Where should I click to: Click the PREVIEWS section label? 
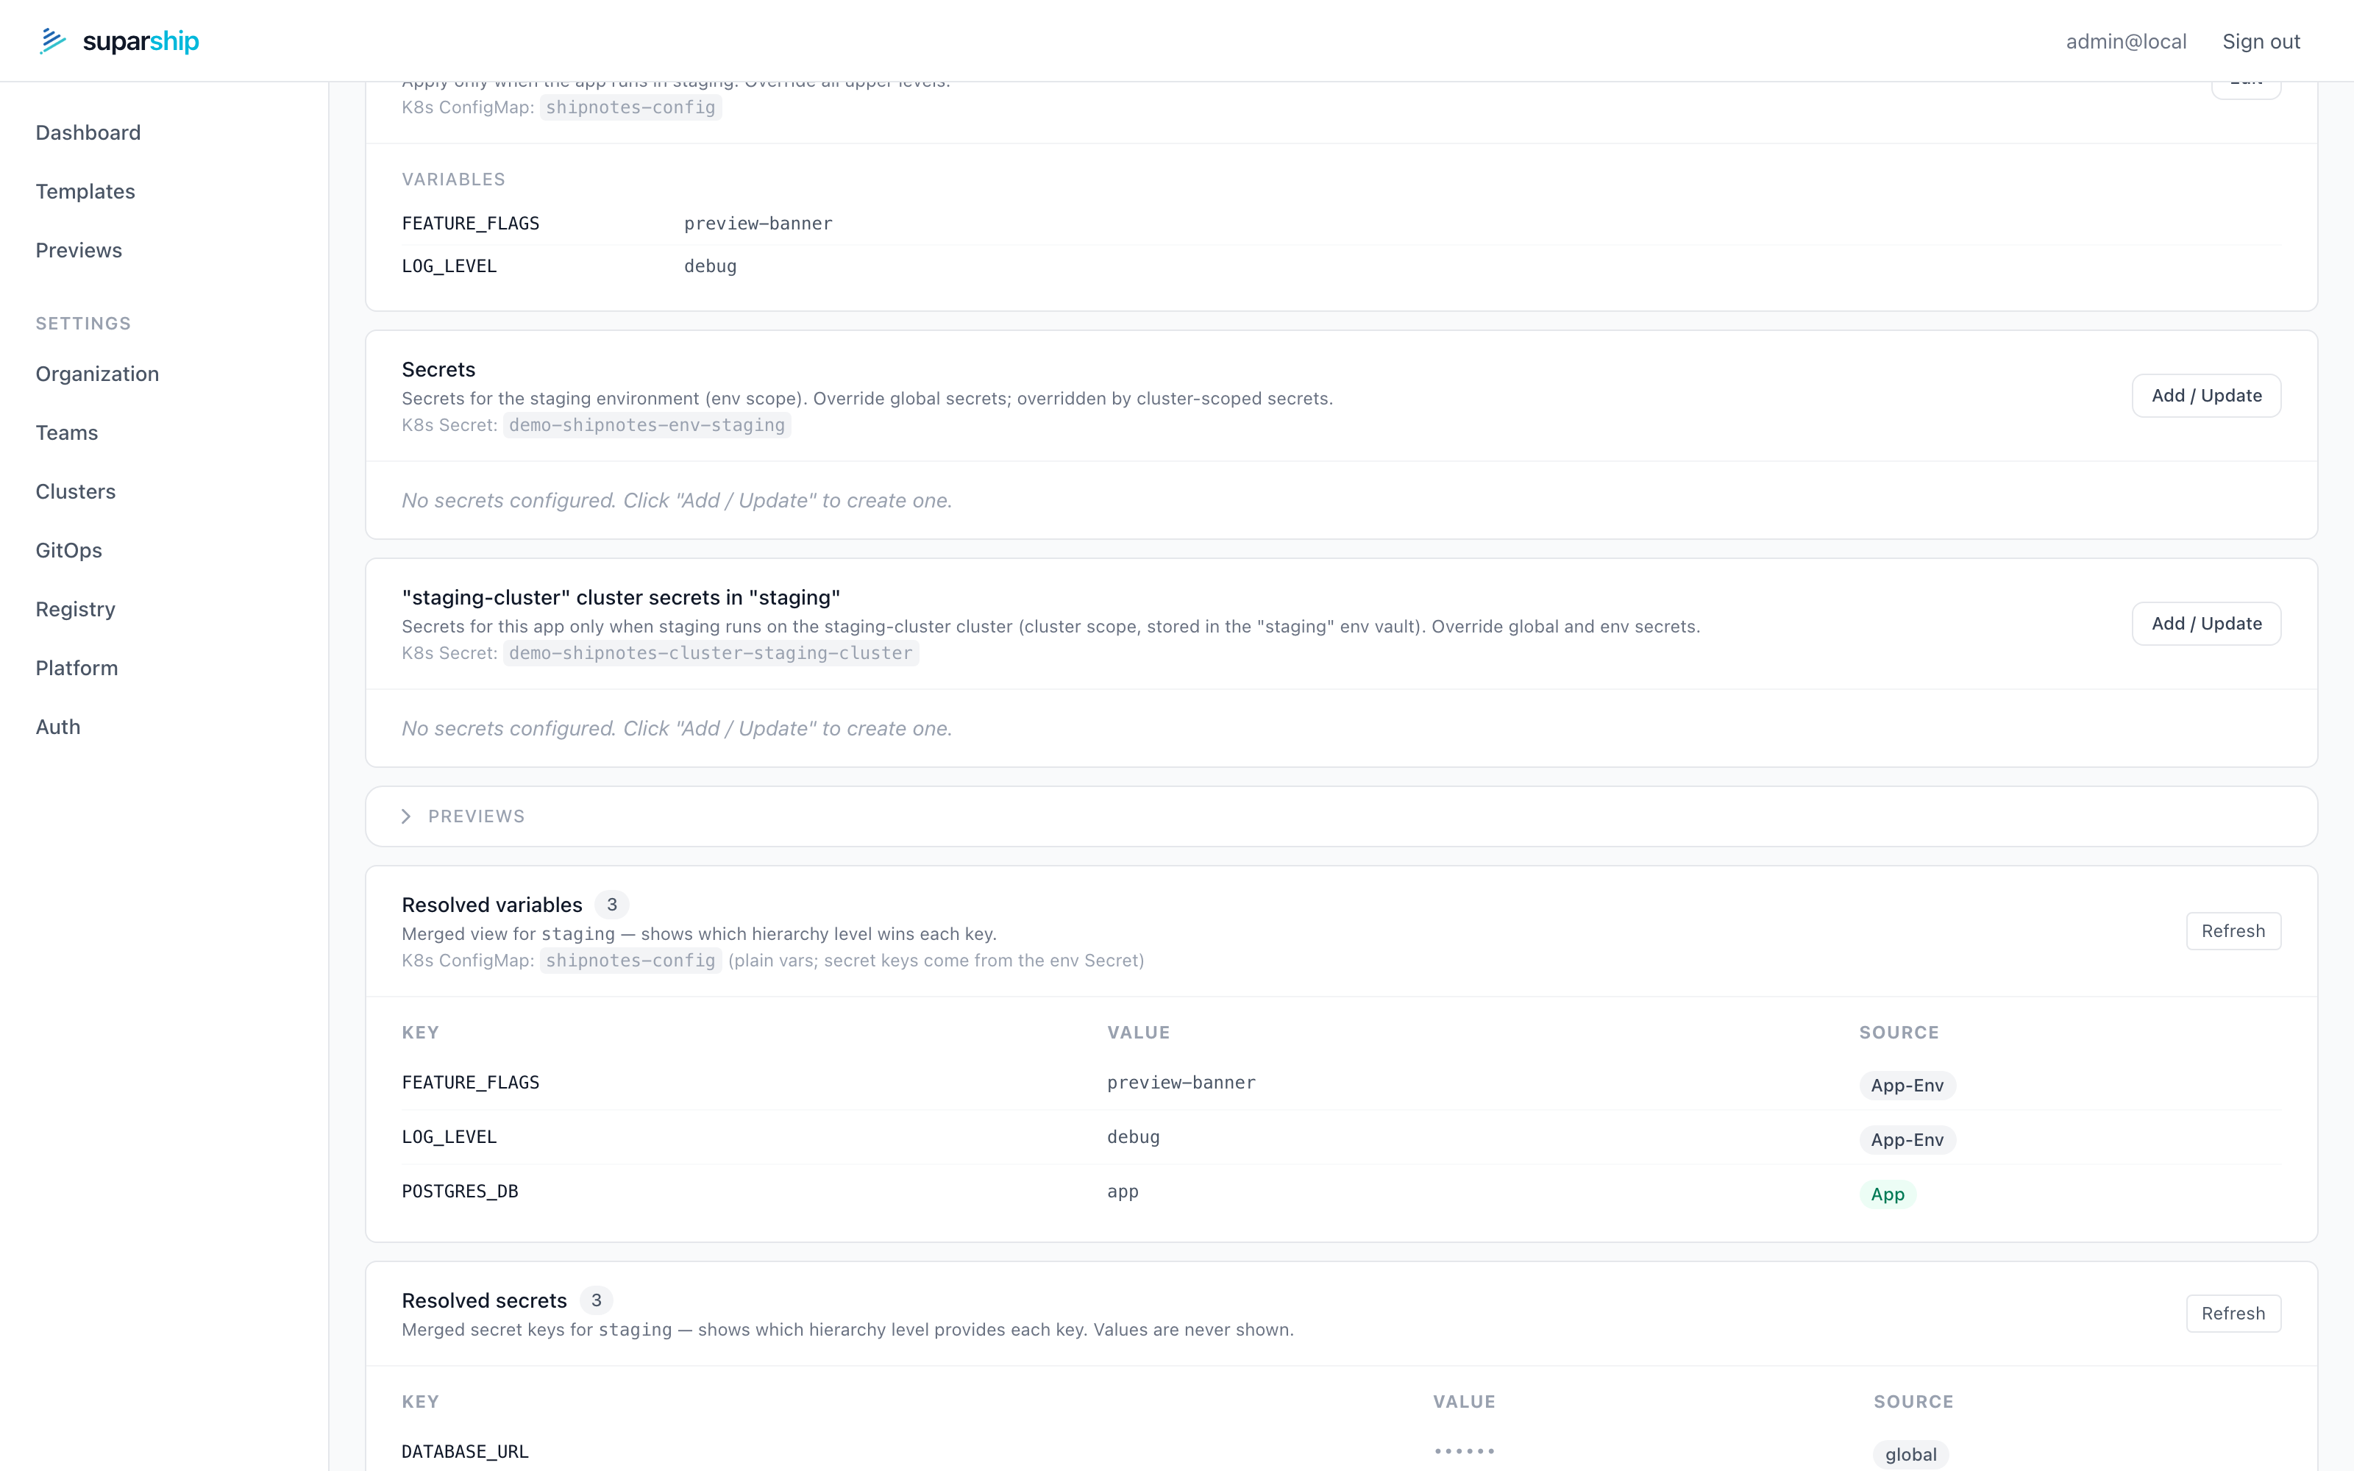tap(477, 816)
